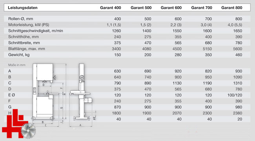Select the Garant 500 column header
The width and height of the screenshot is (255, 141).
tap(141, 7)
